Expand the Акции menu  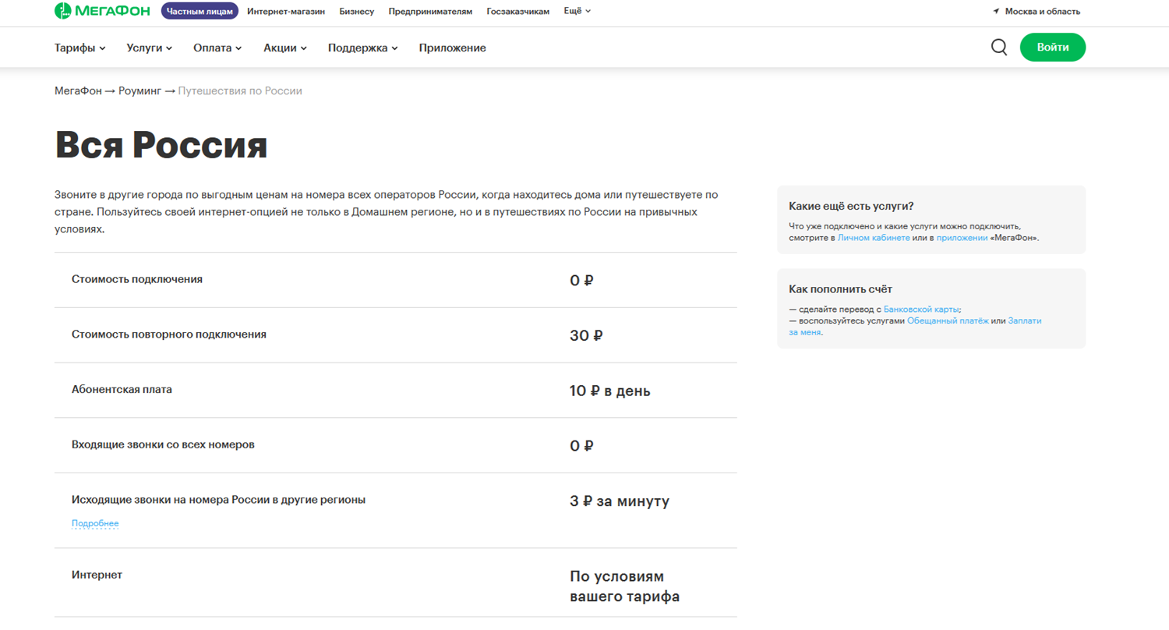point(285,48)
